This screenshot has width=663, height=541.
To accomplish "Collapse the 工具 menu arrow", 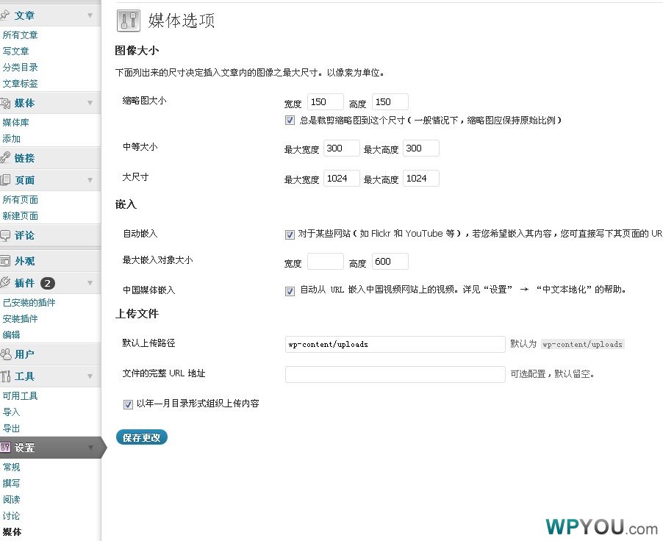I will pyautogui.click(x=90, y=376).
